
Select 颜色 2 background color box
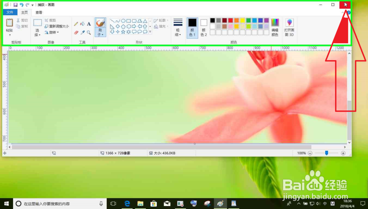pyautogui.click(x=204, y=28)
